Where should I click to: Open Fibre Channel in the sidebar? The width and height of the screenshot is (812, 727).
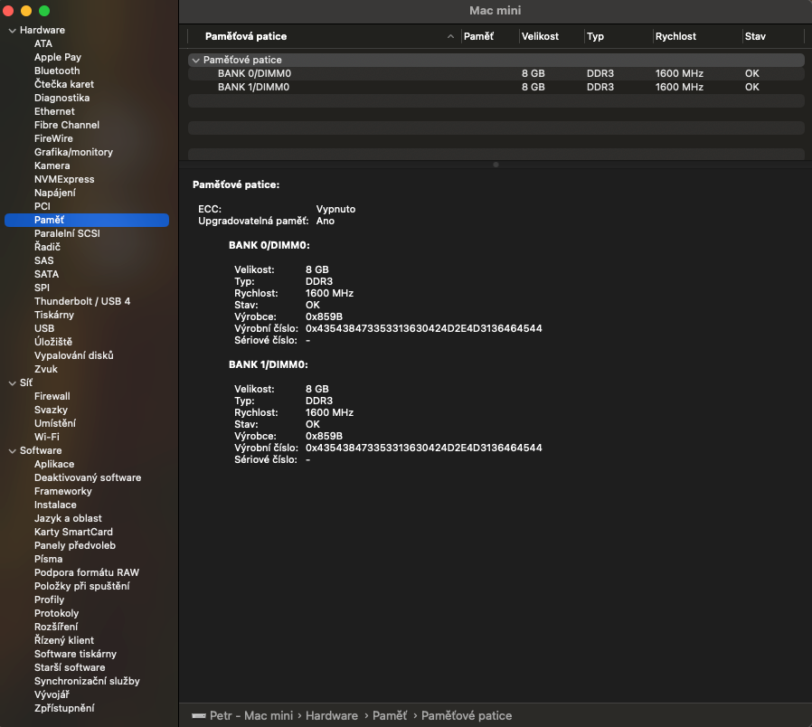(x=67, y=125)
